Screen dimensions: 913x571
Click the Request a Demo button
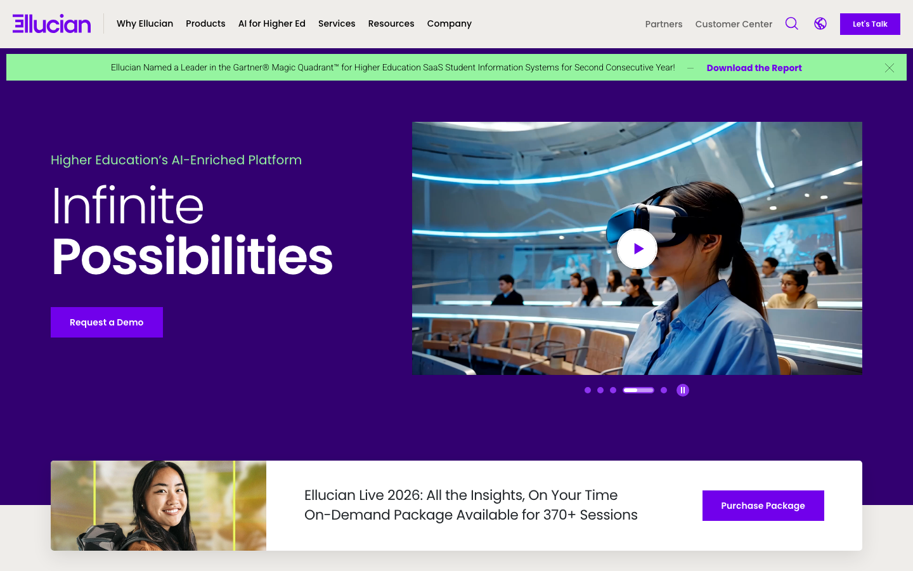click(x=107, y=322)
